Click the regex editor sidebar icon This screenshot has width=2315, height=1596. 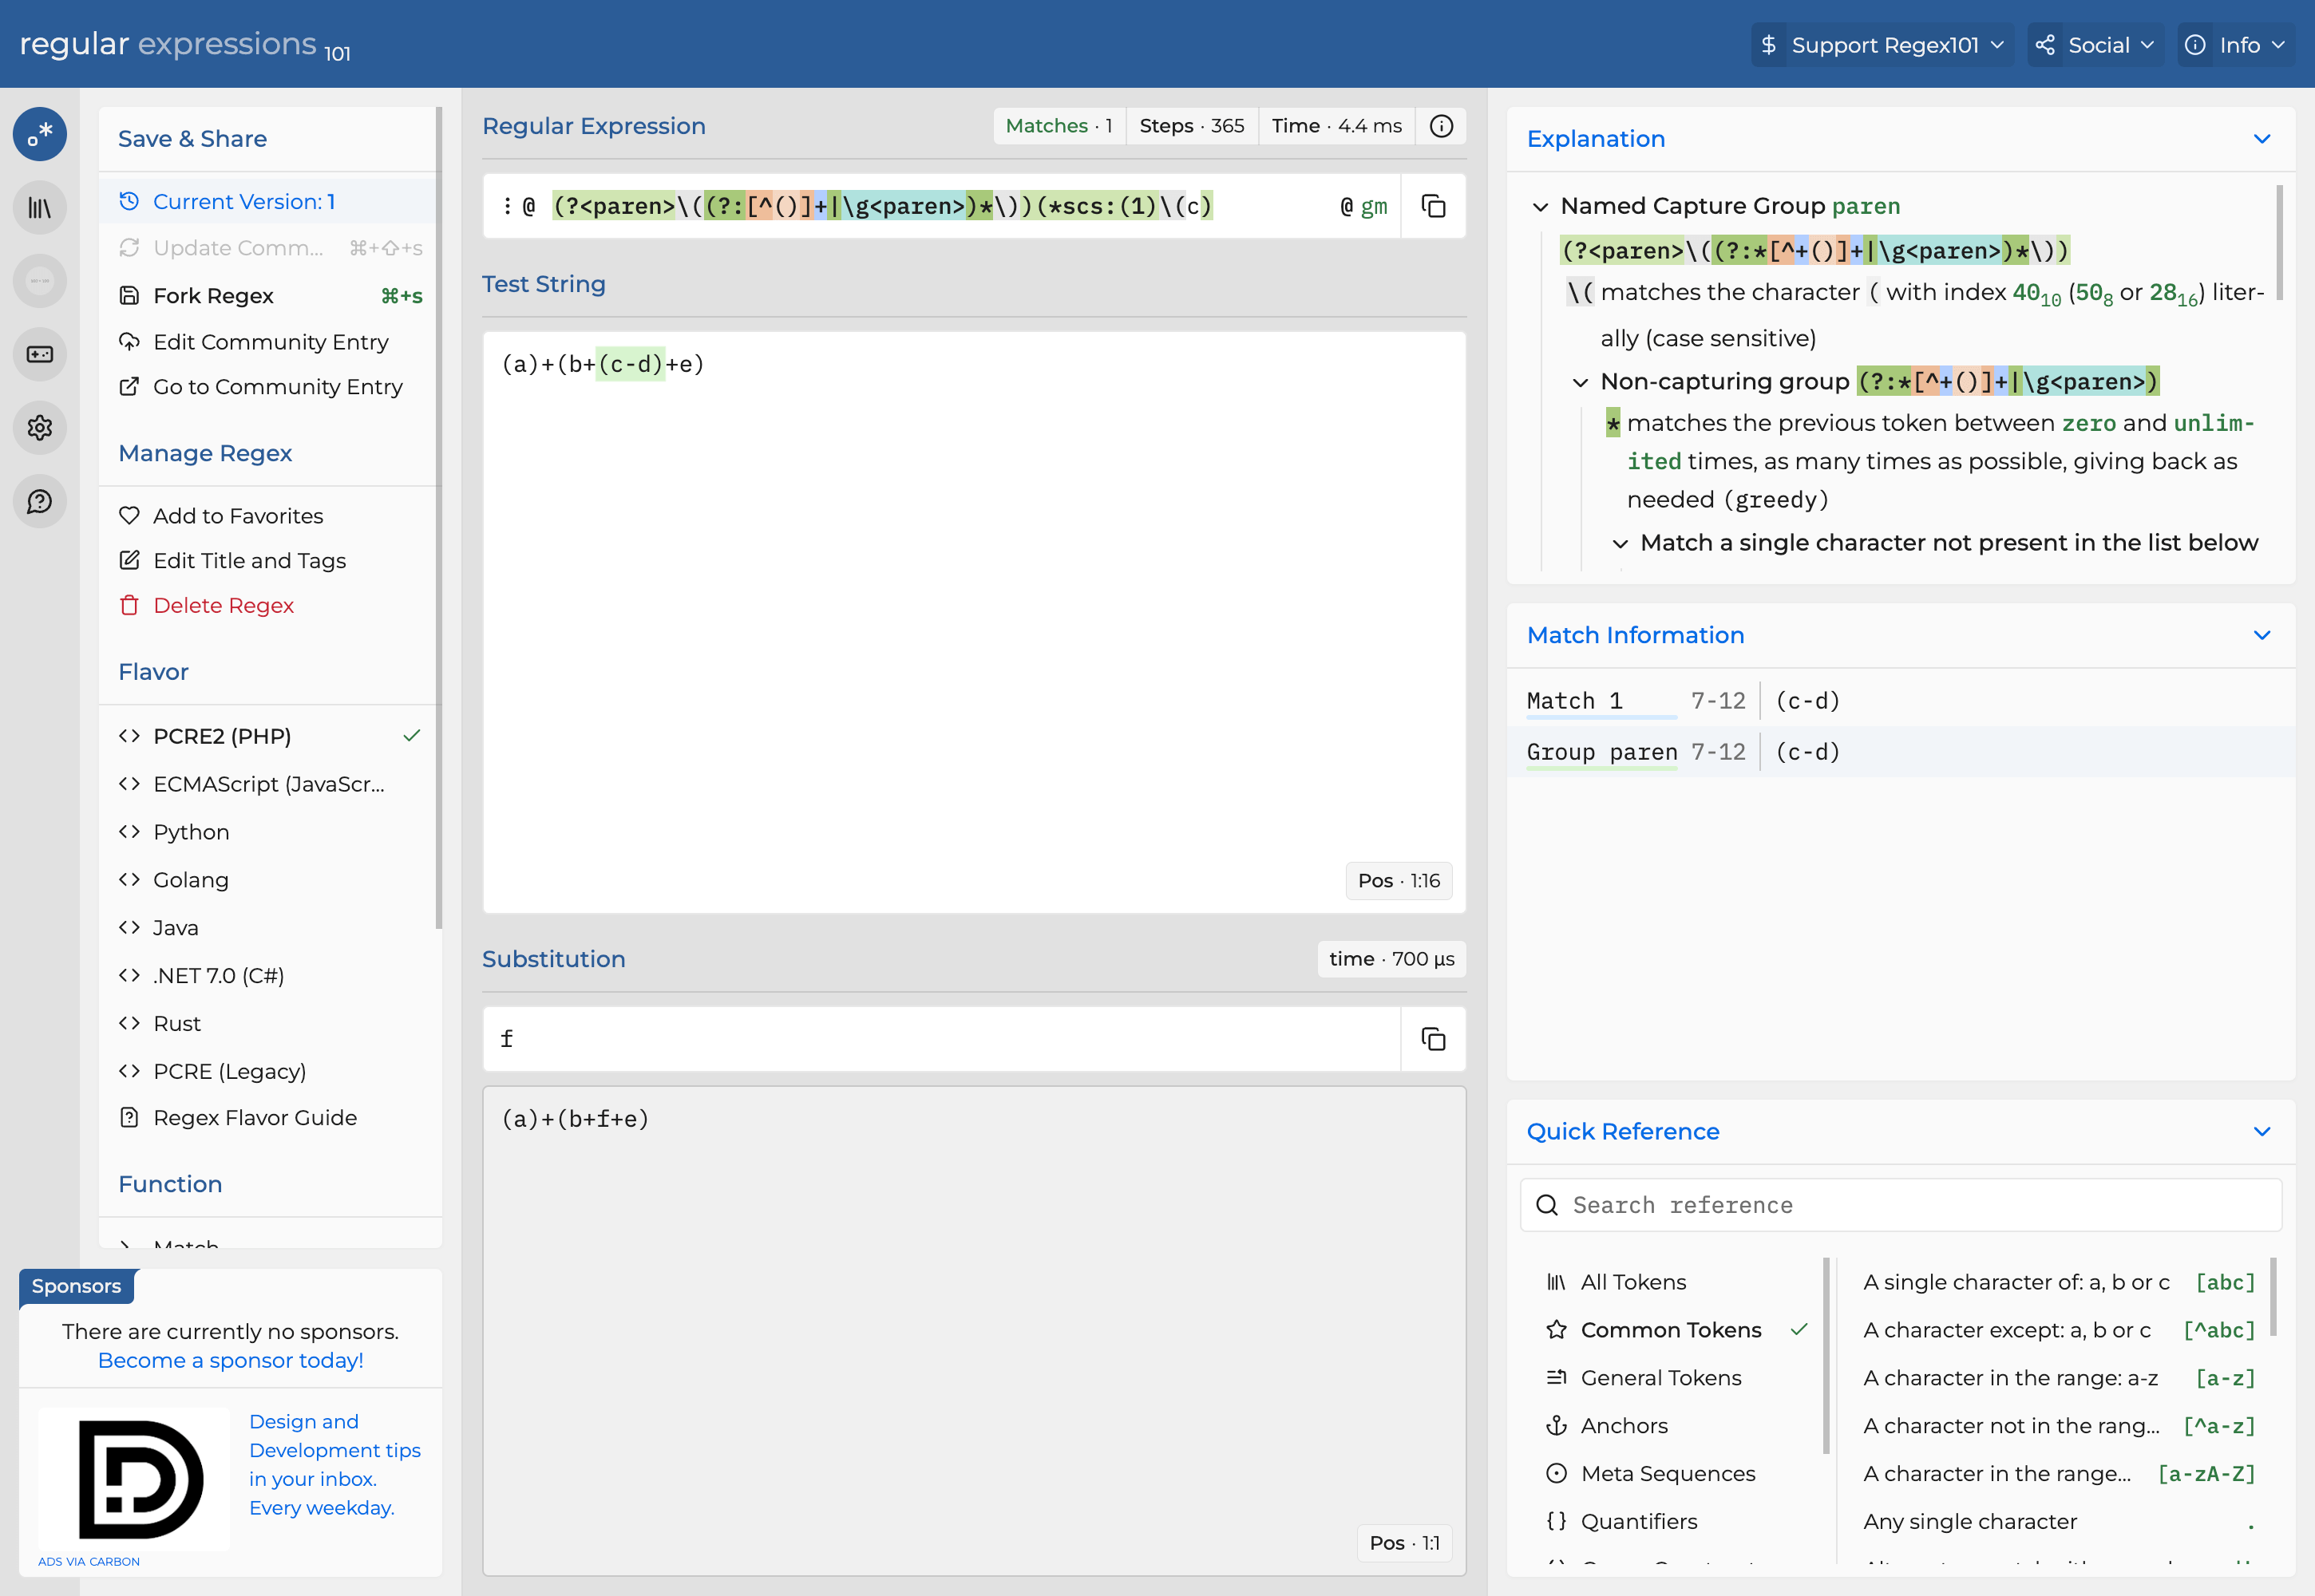(39, 134)
